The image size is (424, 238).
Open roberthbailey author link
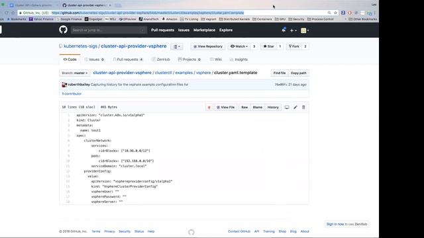(79, 85)
